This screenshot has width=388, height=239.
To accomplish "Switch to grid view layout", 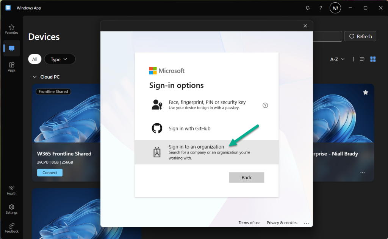I will 373,59.
